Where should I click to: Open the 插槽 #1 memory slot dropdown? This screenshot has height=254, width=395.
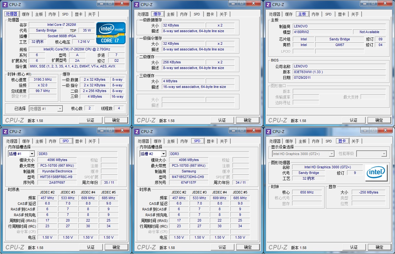(x=21, y=154)
